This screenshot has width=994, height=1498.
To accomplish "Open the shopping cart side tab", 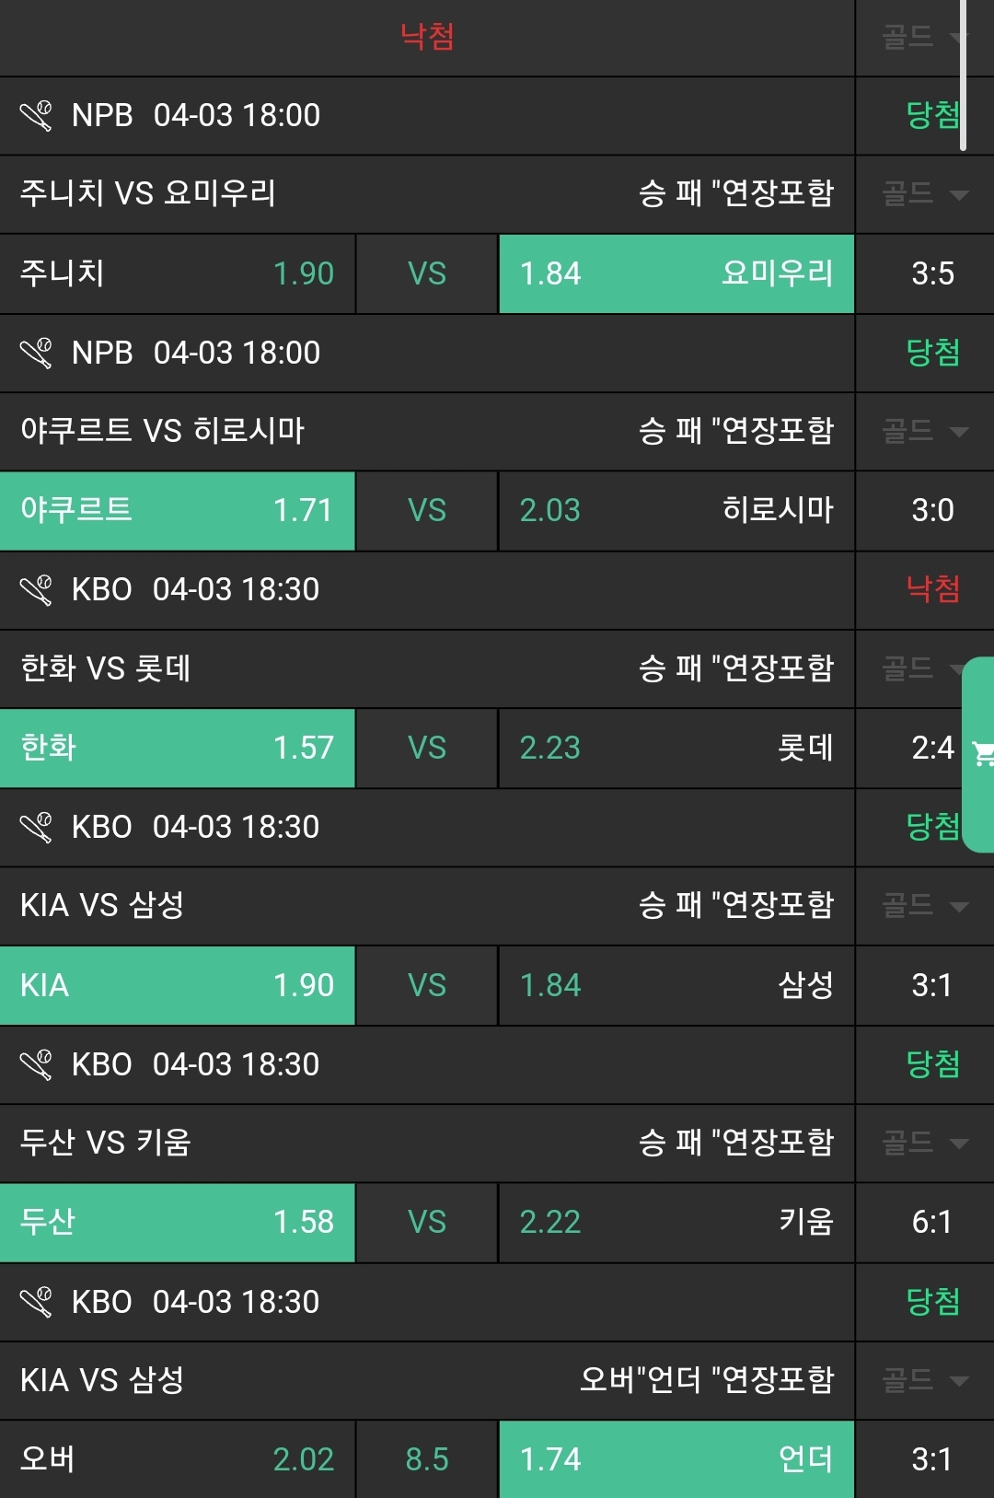I will click(981, 755).
